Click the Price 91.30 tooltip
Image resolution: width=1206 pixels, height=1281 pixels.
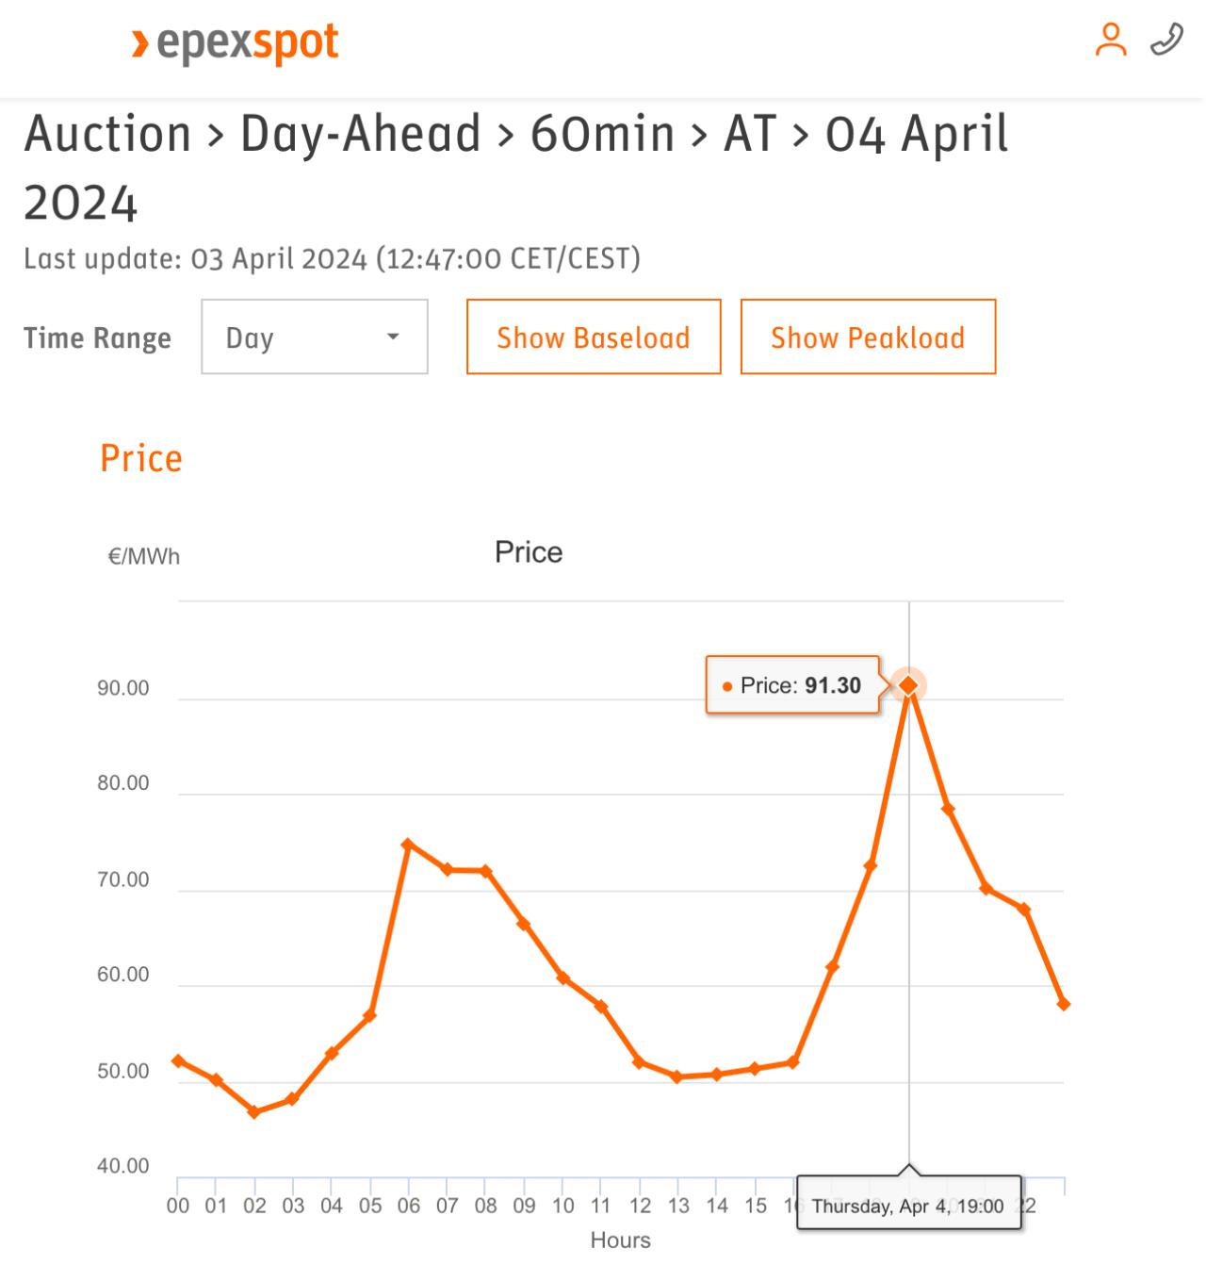pyautogui.click(x=792, y=685)
